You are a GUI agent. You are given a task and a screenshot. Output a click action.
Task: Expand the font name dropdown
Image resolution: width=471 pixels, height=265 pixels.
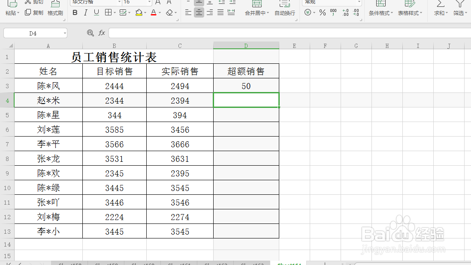point(119,2)
